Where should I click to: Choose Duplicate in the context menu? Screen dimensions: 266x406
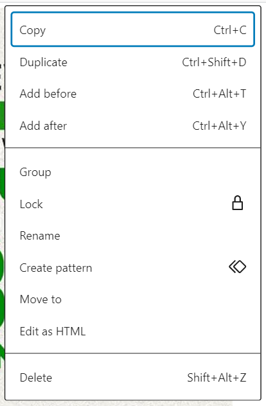pyautogui.click(x=133, y=62)
